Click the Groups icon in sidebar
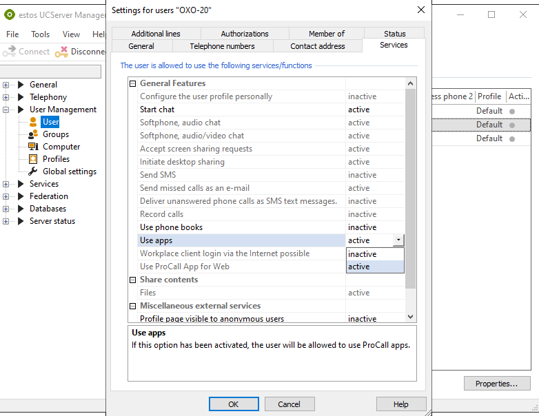 [33, 134]
